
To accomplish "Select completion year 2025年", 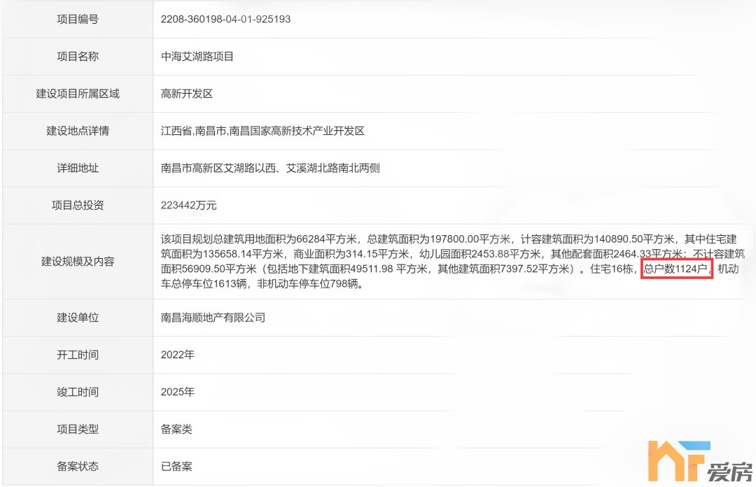I will (x=177, y=392).
